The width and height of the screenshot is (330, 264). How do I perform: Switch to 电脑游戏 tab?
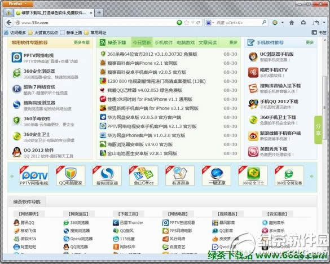point(186,42)
